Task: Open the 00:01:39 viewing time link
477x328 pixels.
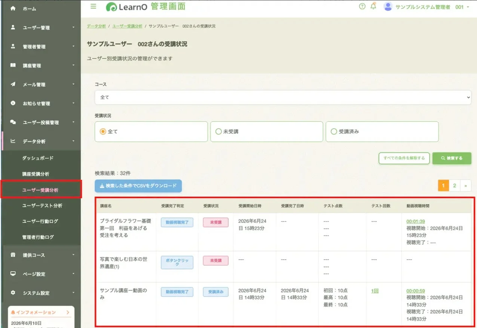Action: [x=415, y=221]
